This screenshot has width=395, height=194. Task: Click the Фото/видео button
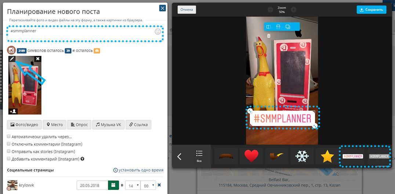pyautogui.click(x=24, y=125)
